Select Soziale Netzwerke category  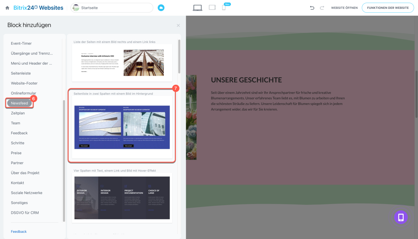[x=27, y=193]
